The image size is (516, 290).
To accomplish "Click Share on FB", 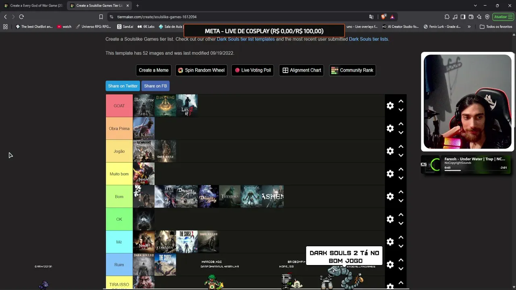I will click(x=155, y=86).
